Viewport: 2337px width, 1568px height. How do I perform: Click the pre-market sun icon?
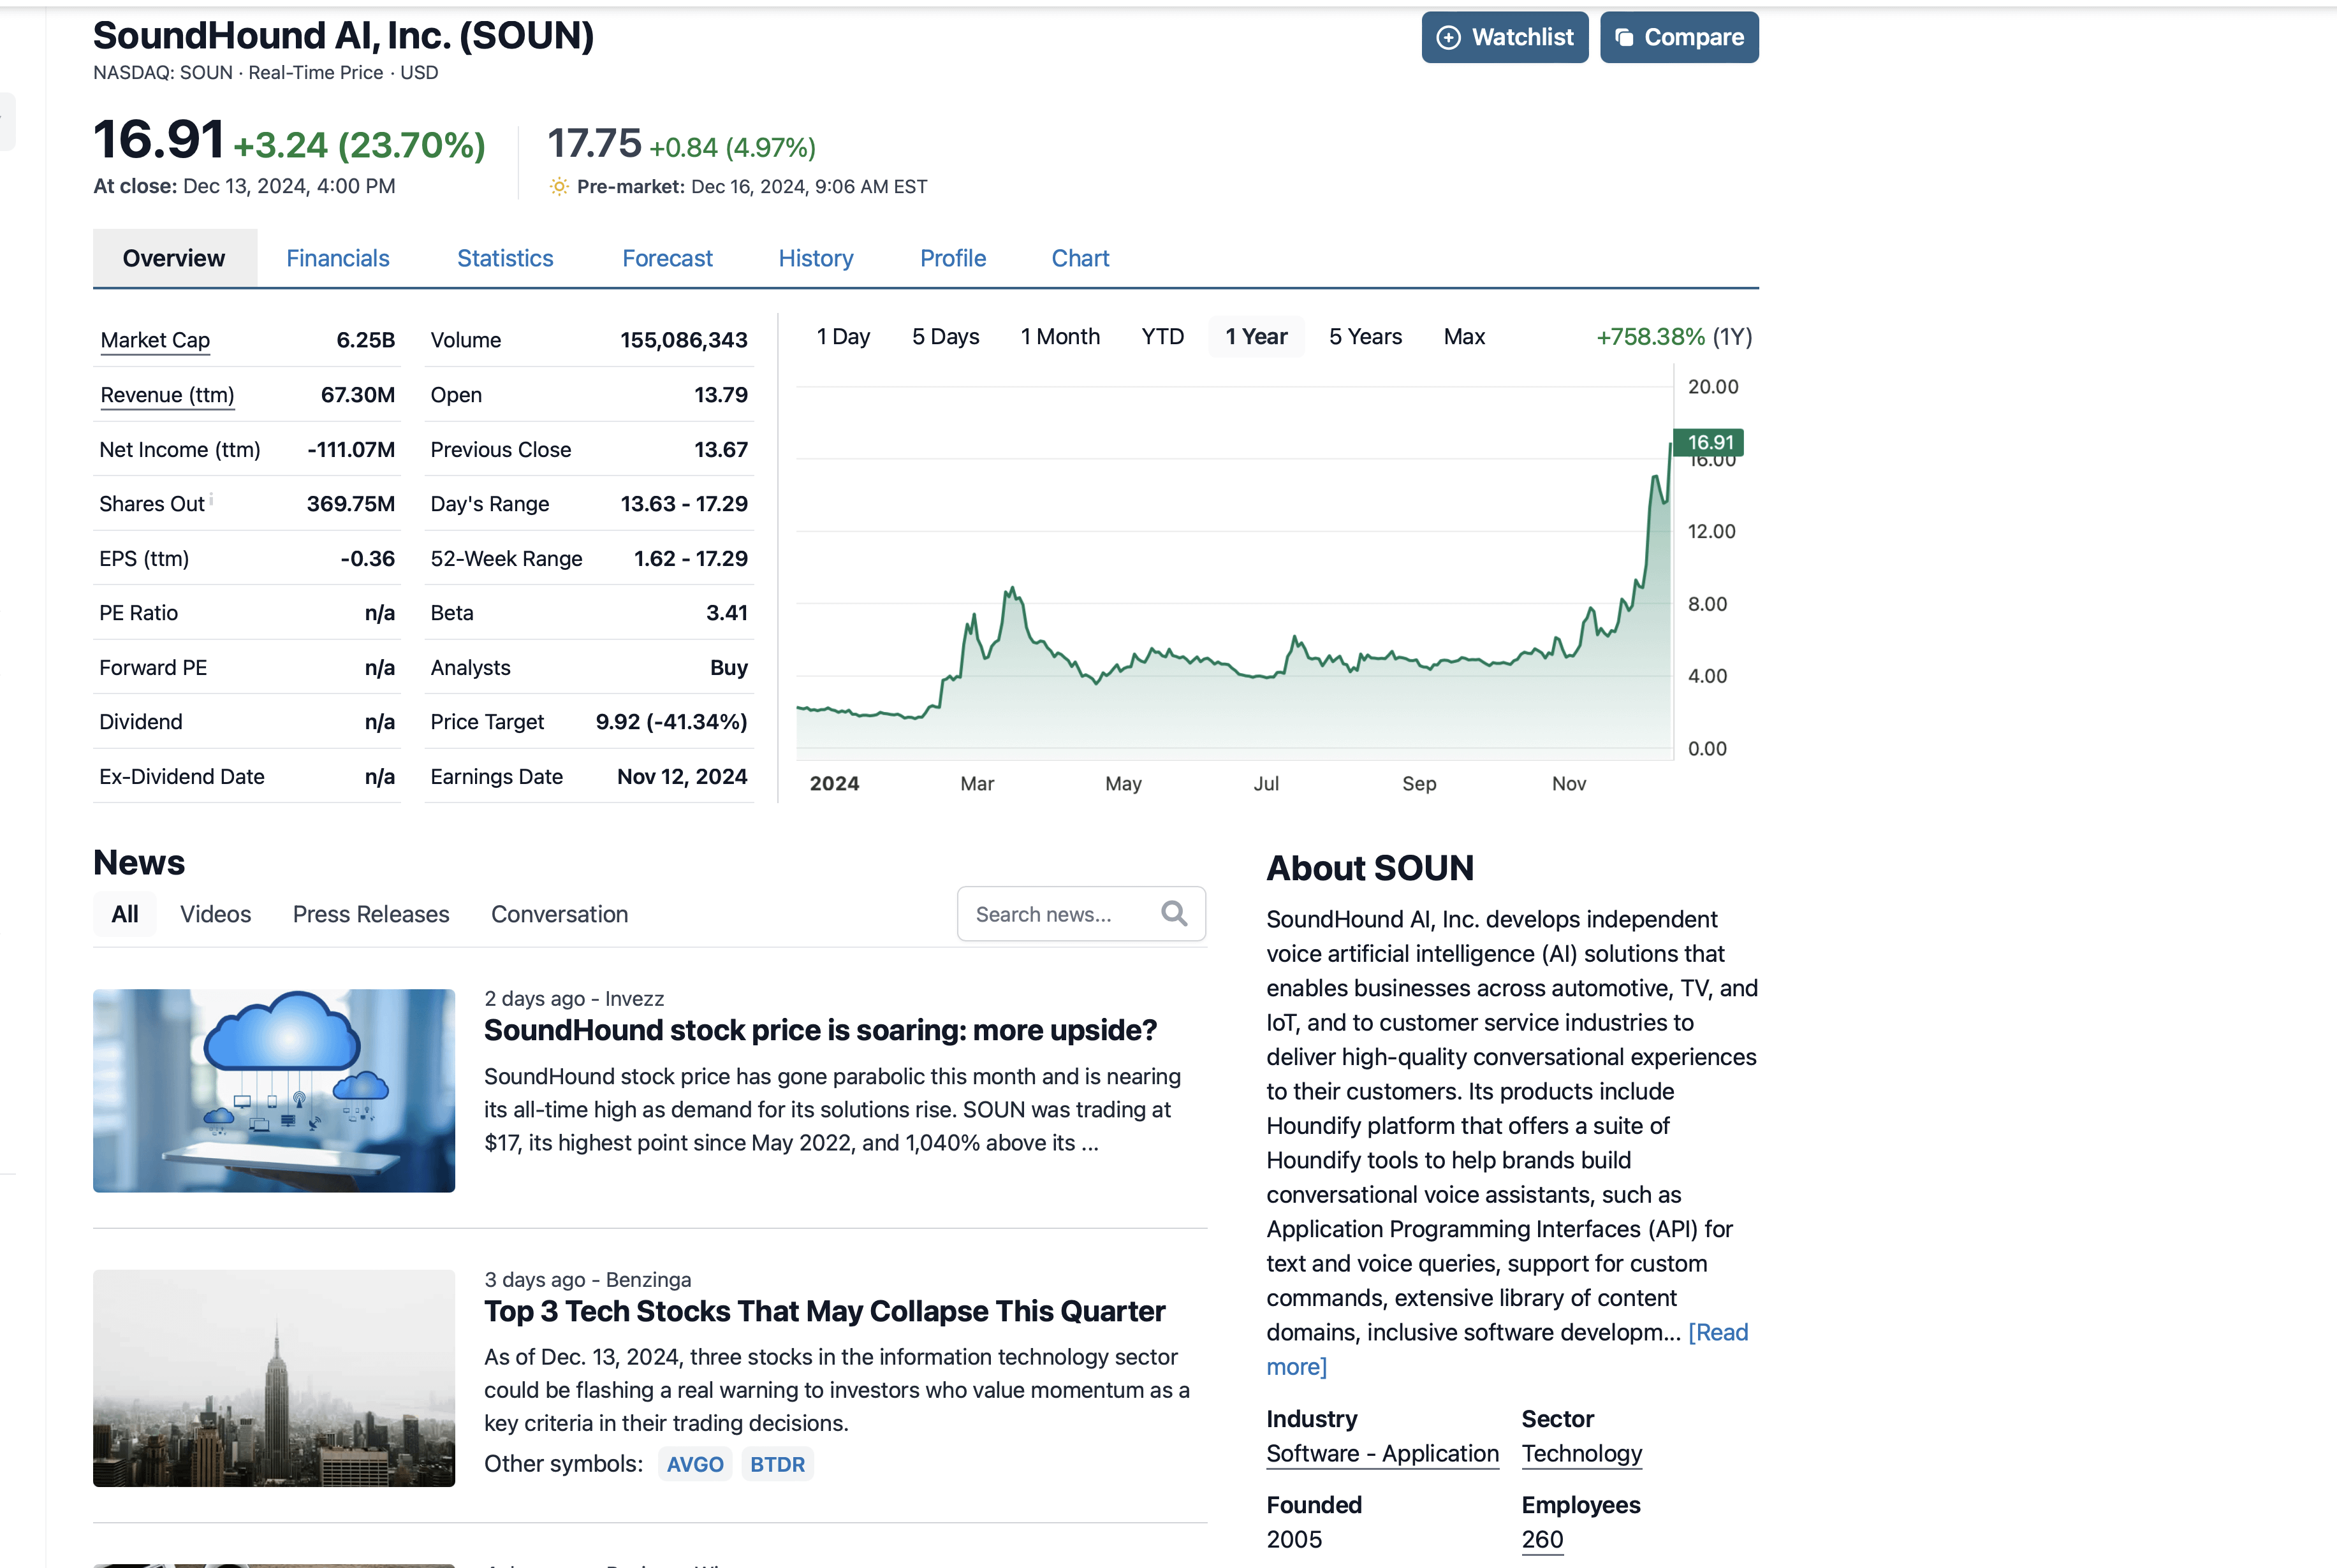tap(559, 186)
